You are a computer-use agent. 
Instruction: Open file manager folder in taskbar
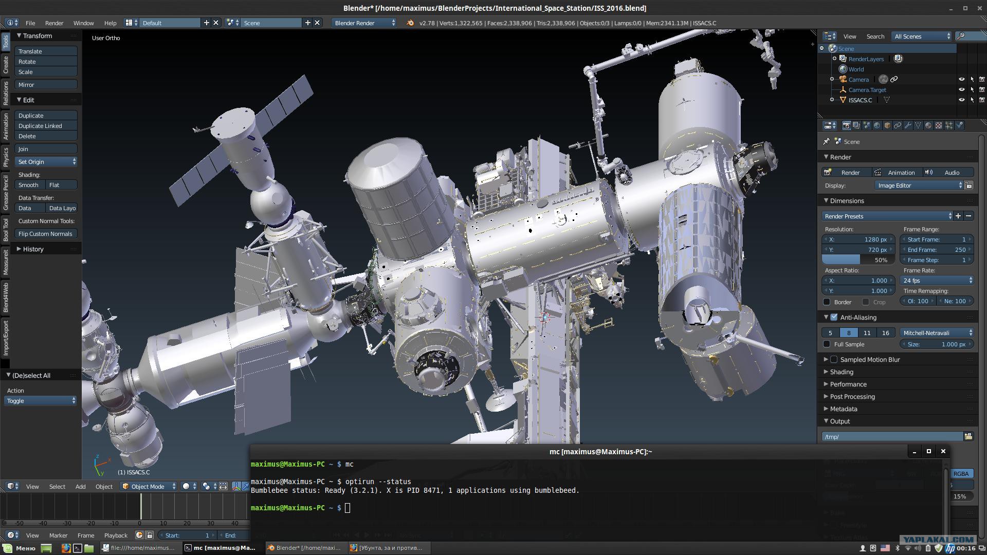[x=89, y=548]
